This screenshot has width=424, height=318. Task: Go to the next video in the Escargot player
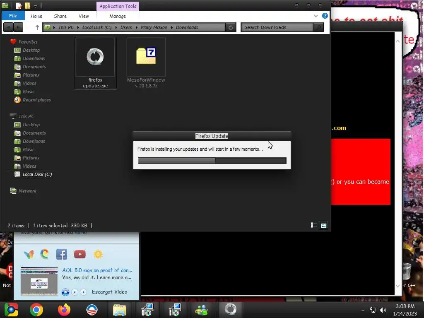click(83, 292)
